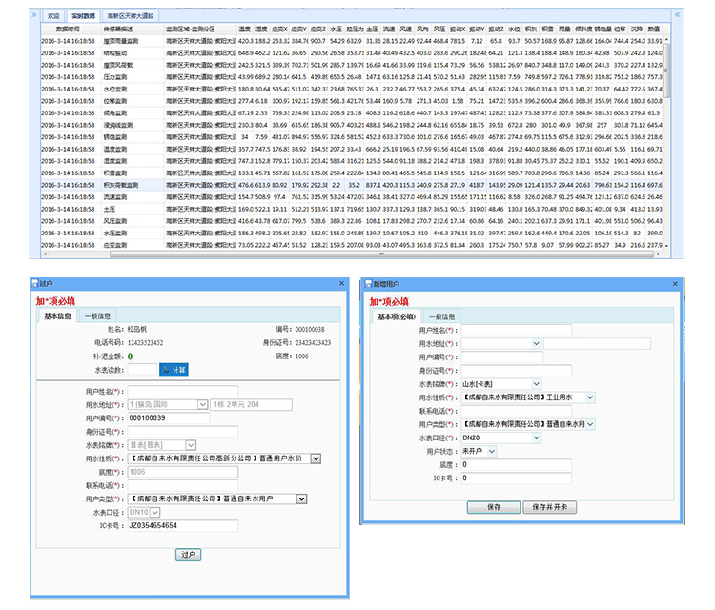Focus 联系电话 field in 新增用户 dialog

click(516, 411)
